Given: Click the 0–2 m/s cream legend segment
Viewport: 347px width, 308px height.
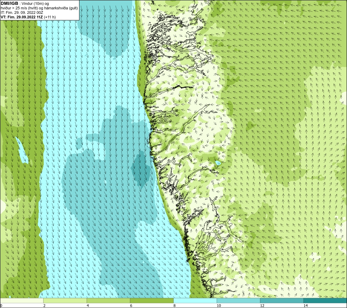Looking at the screenshot, I should click(x=22, y=301).
